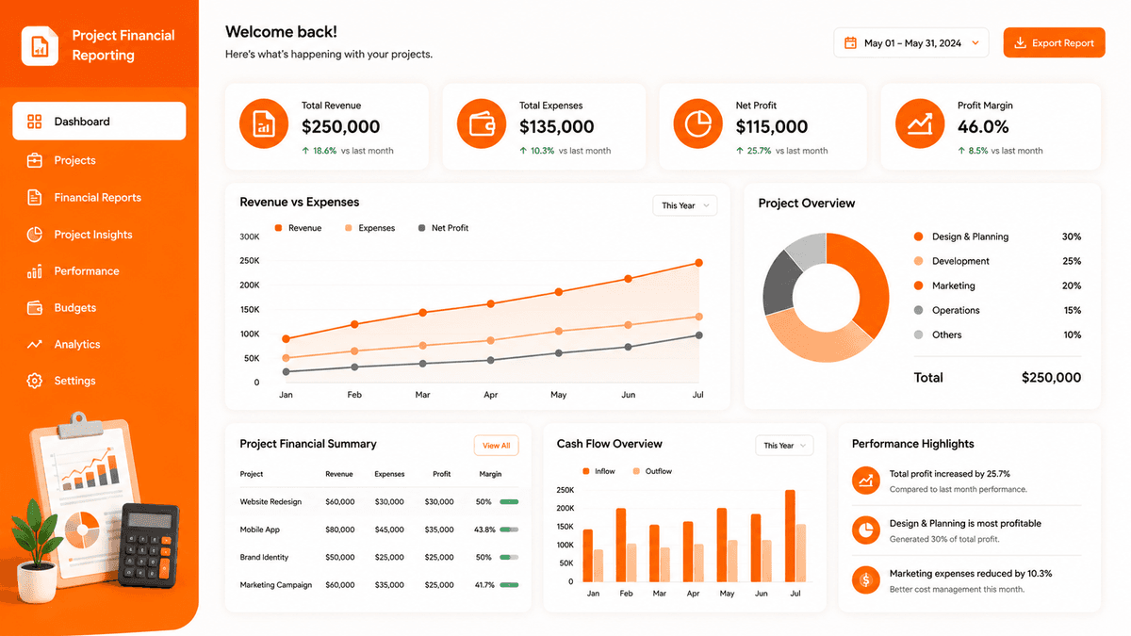Click the marketing expenses dollar highlight icon

[x=864, y=579]
